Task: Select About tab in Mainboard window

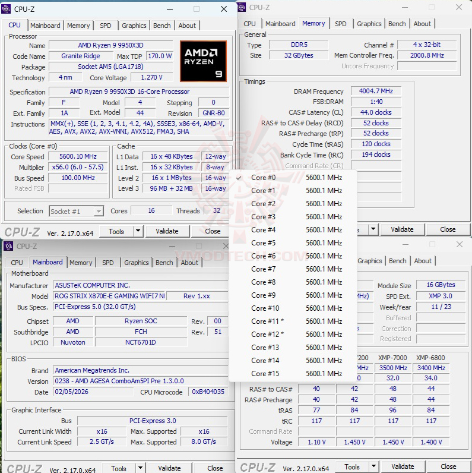Action: (189, 263)
